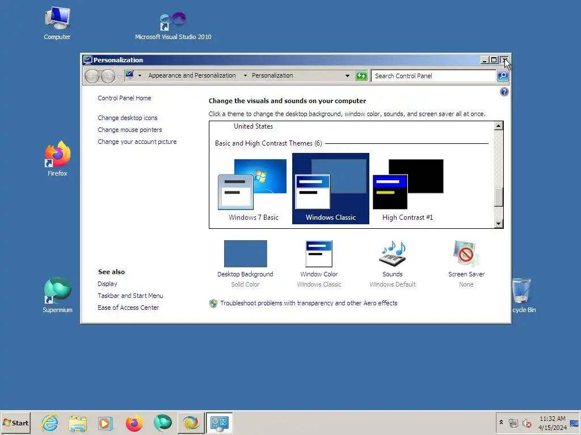Open the Computer desktop icon

point(57,23)
